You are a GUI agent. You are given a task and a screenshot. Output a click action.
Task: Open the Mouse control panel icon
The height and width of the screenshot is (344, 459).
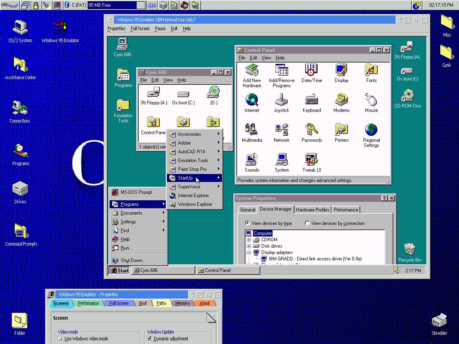click(x=371, y=103)
